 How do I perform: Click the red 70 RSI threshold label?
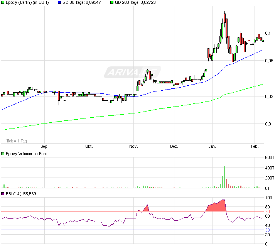(x=267, y=211)
